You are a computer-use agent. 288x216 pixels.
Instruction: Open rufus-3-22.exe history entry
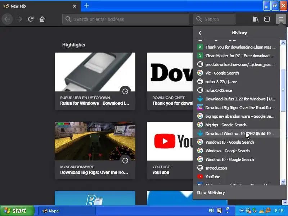(237, 90)
